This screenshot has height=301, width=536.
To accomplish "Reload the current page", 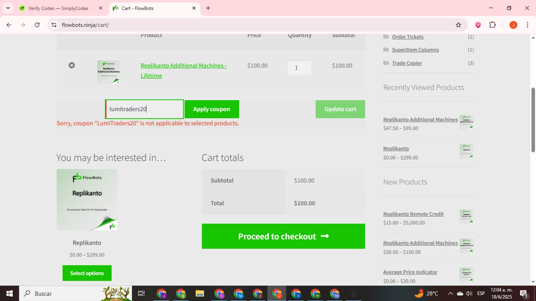I will (37, 25).
